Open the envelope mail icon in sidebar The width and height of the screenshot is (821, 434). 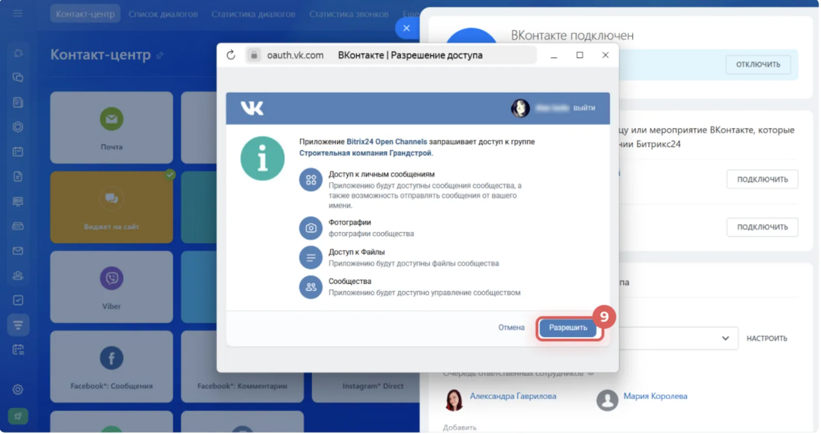point(18,251)
